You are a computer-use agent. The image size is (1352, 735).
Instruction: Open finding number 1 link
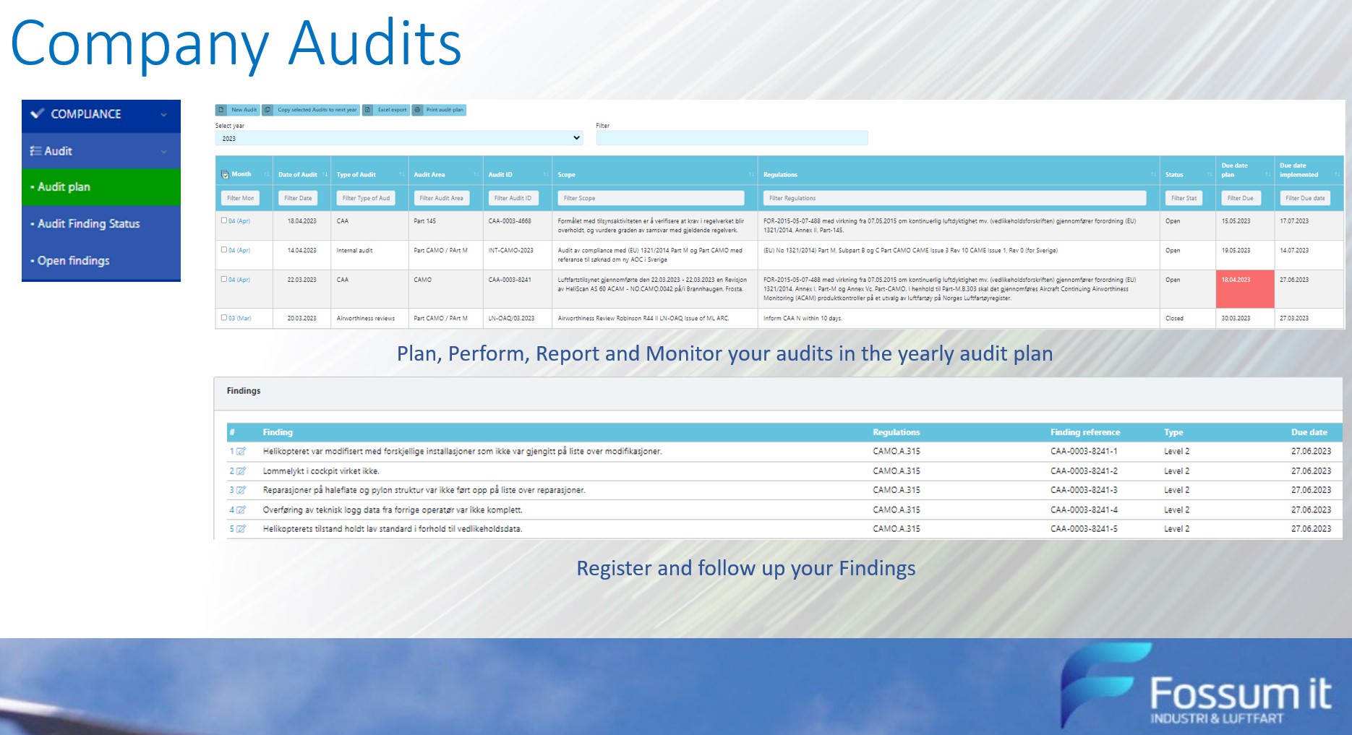pos(232,451)
